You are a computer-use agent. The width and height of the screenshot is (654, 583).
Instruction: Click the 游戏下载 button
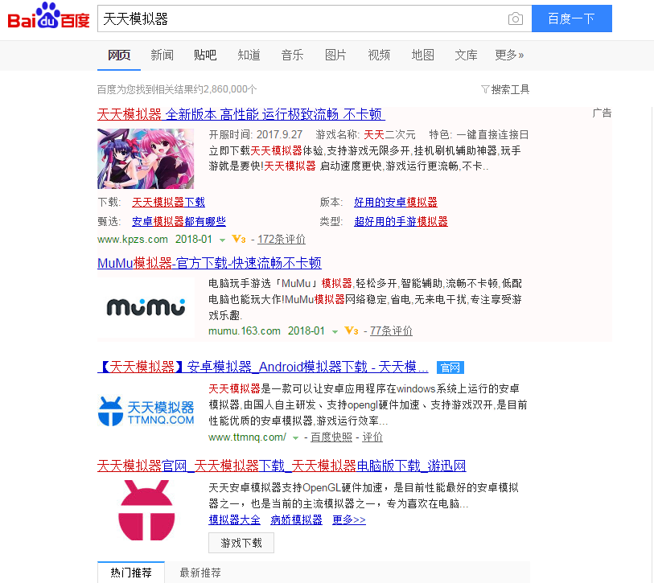tap(241, 543)
